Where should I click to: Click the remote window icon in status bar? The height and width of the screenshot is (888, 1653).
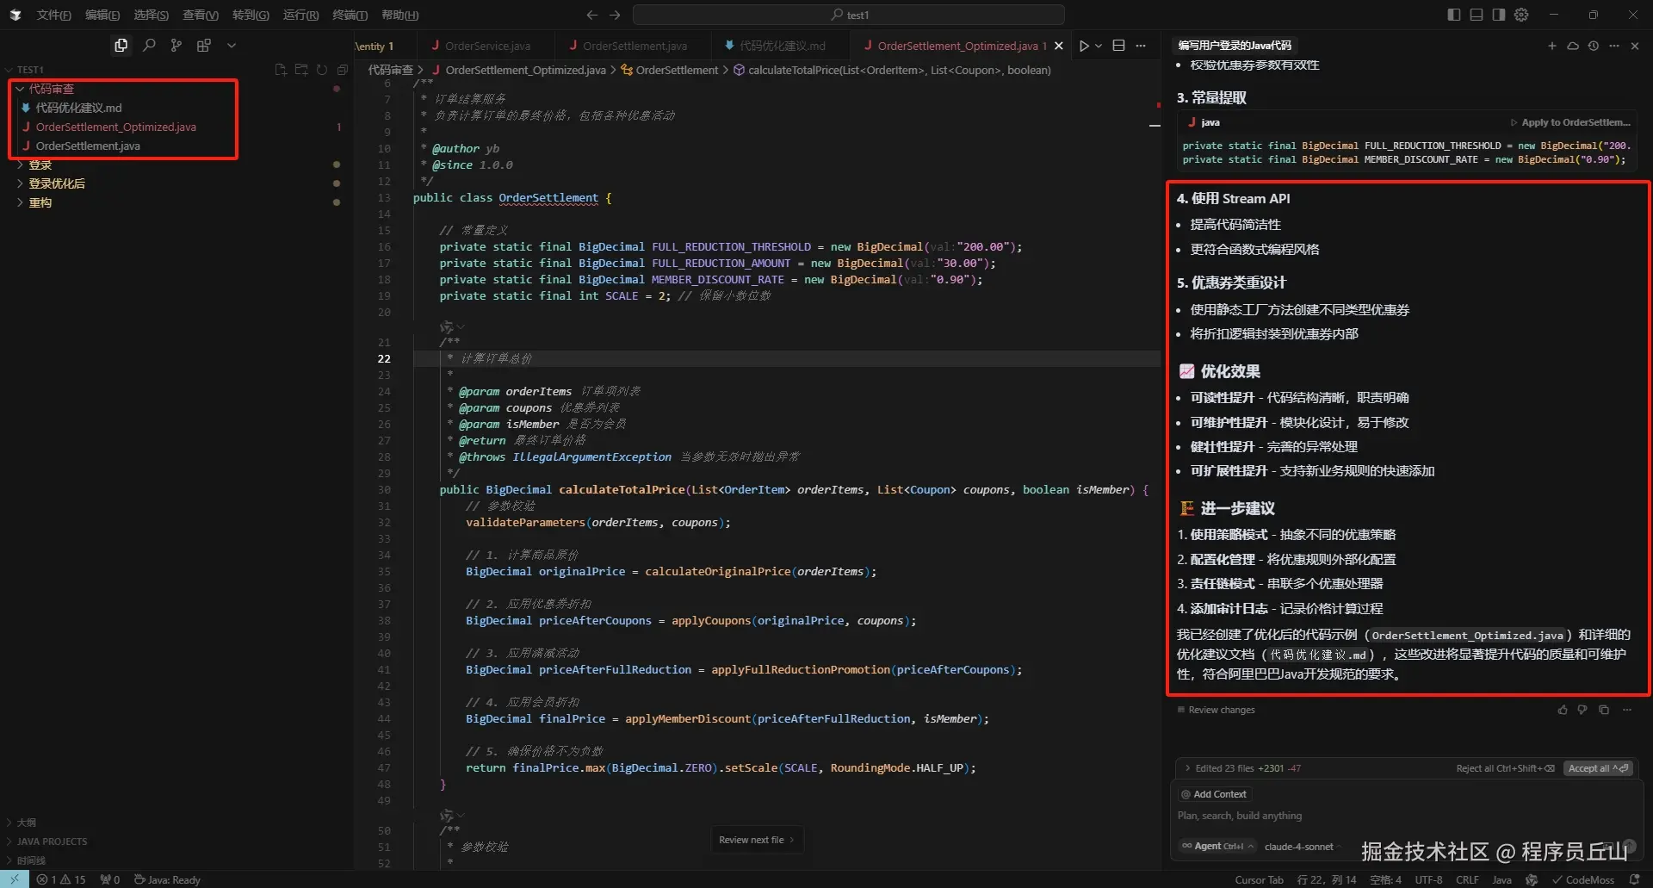[15, 879]
